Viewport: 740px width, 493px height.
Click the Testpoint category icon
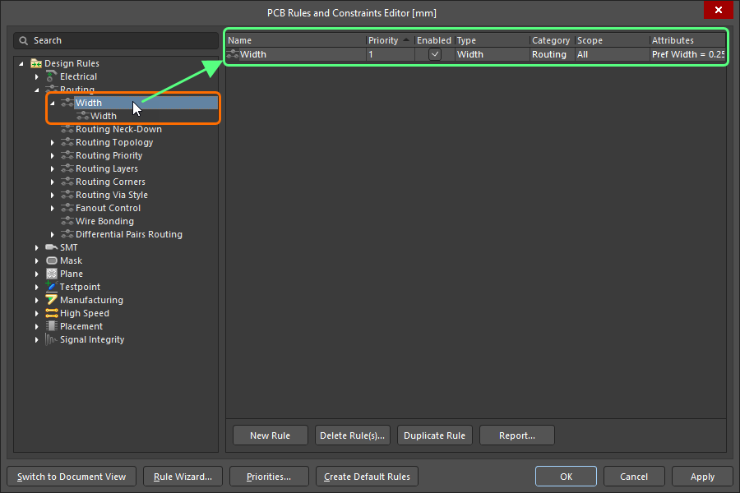[x=52, y=287]
